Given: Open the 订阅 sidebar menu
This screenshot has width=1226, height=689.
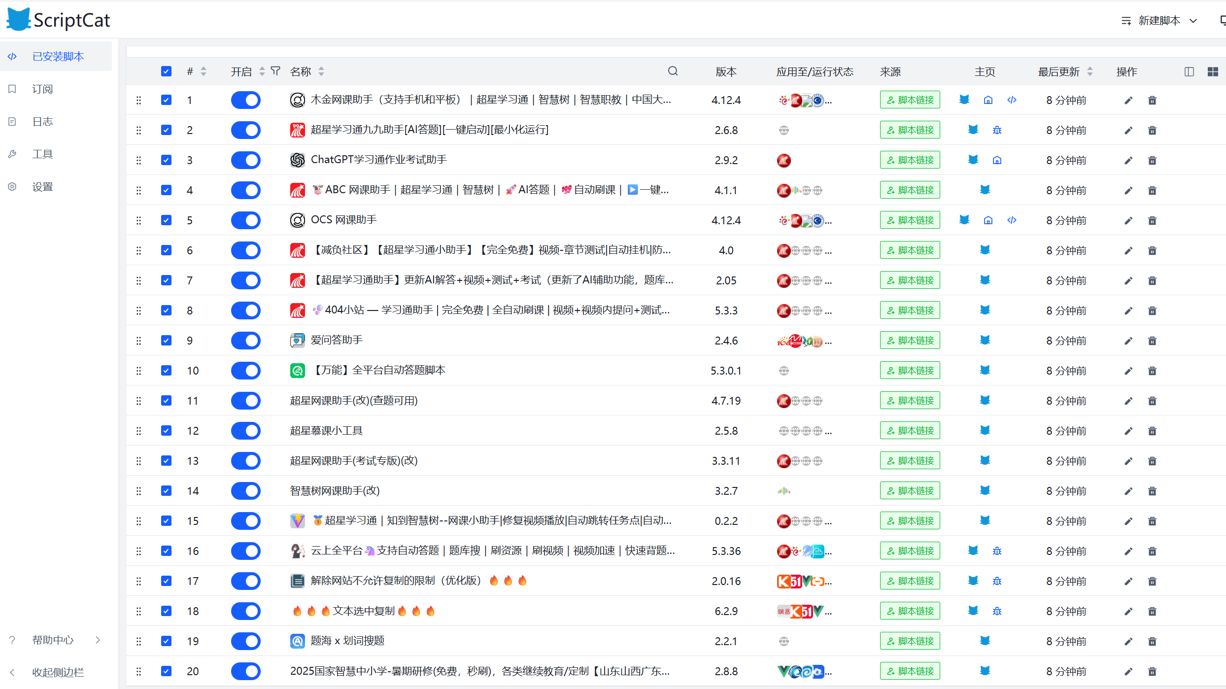Looking at the screenshot, I should tap(42, 89).
